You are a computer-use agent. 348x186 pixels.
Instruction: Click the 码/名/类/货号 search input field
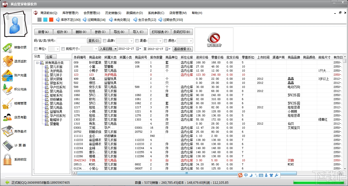coord(72,41)
